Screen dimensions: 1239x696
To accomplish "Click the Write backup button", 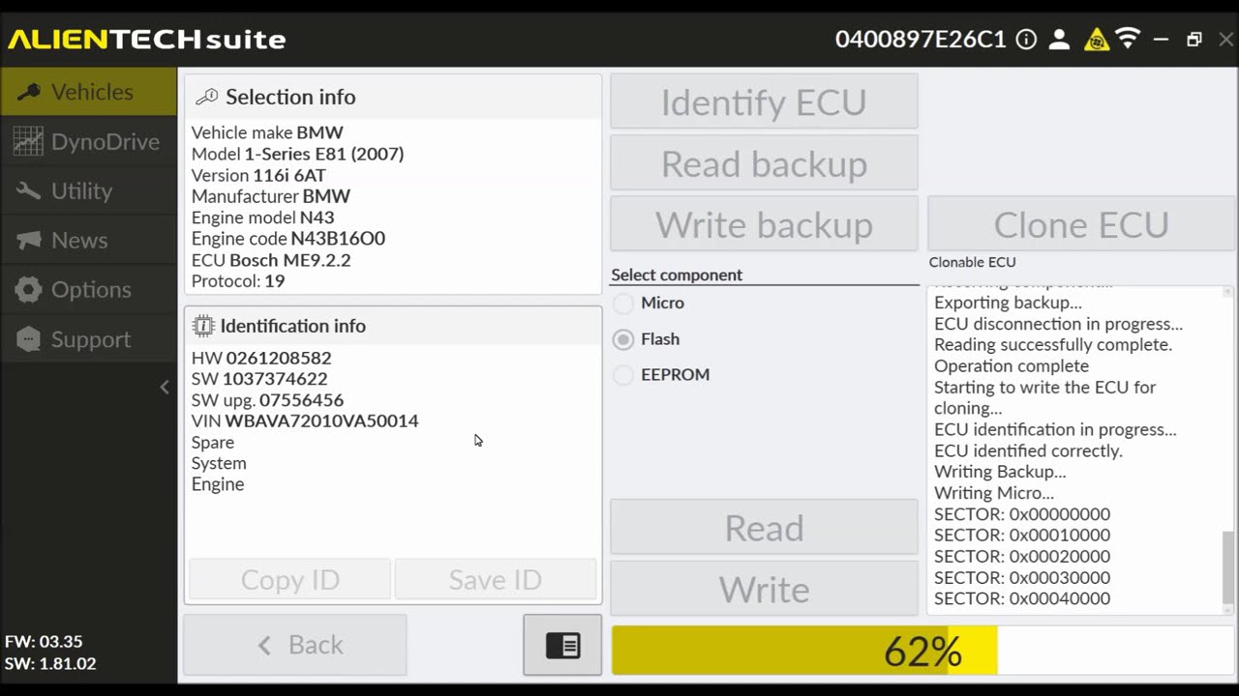I will [x=764, y=224].
